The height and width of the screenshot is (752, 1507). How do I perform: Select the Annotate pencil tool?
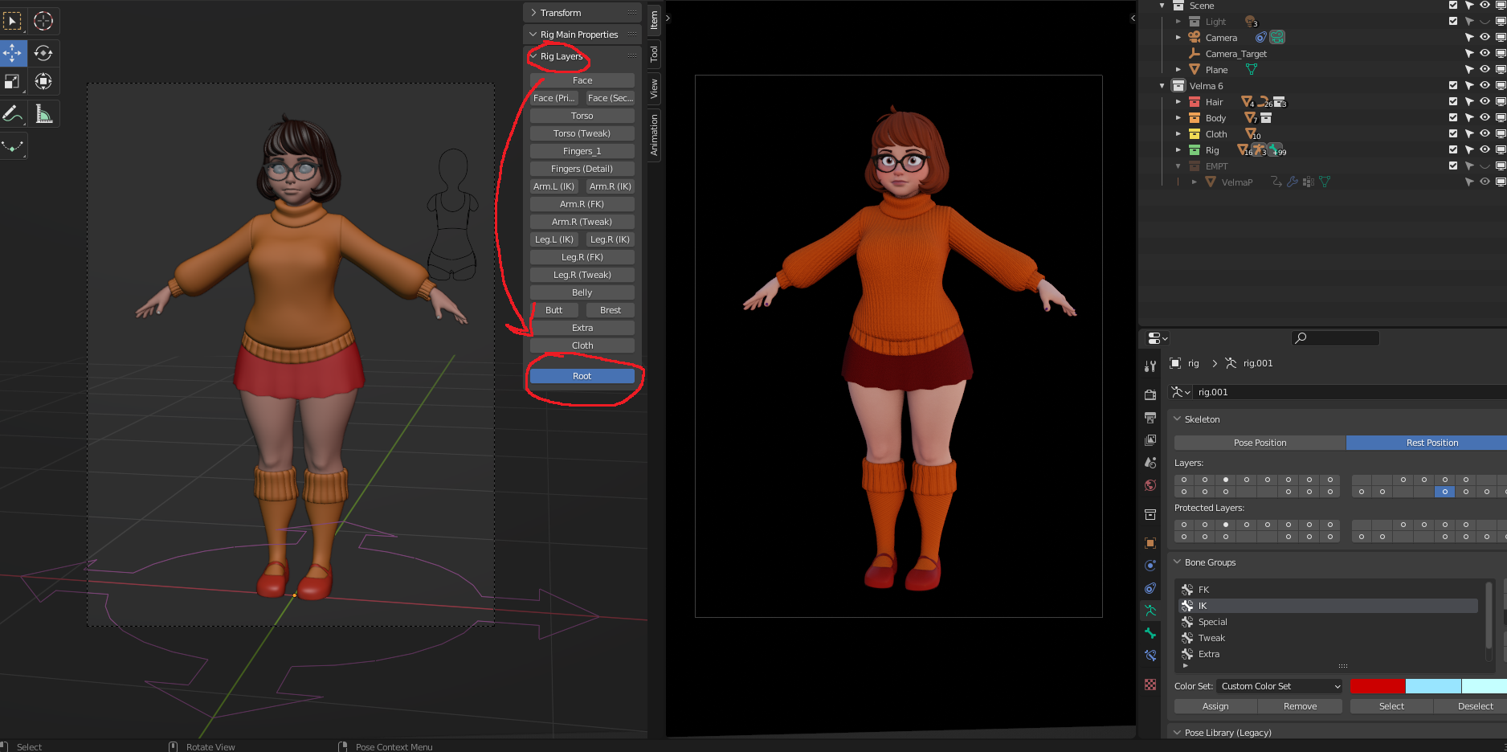pos(13,114)
